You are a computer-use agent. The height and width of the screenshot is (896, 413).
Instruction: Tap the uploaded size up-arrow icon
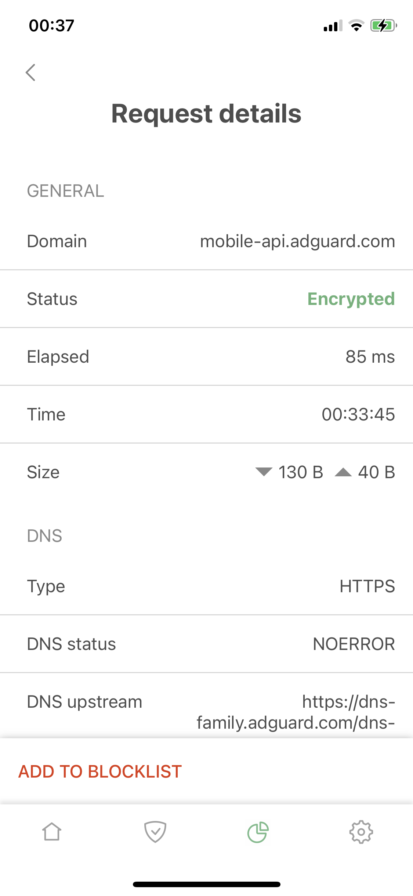(343, 472)
